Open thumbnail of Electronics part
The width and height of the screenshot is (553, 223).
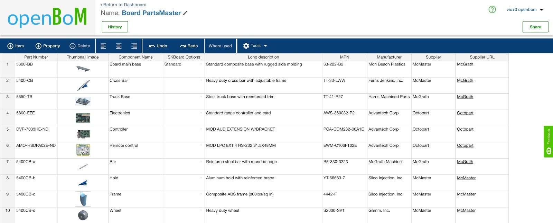83,118
